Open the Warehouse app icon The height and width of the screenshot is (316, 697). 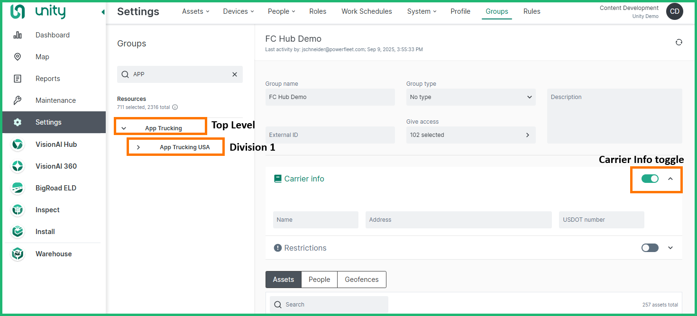click(x=18, y=254)
